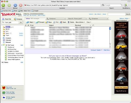Close the first Compose tab
This screenshot has height=103, width=131.
coord(65,19)
